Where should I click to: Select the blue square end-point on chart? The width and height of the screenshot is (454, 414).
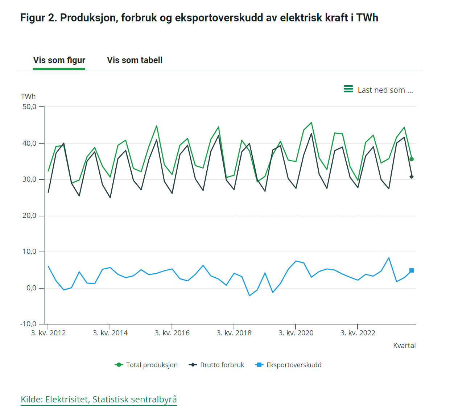click(x=412, y=270)
